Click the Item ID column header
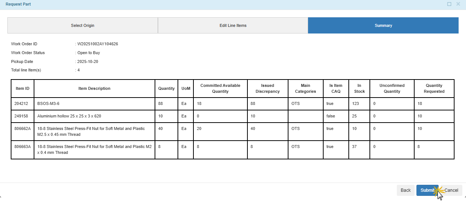Image resolution: width=466 pixels, height=201 pixels. pyautogui.click(x=23, y=89)
